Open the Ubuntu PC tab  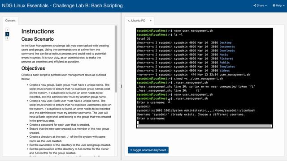tap(138, 21)
